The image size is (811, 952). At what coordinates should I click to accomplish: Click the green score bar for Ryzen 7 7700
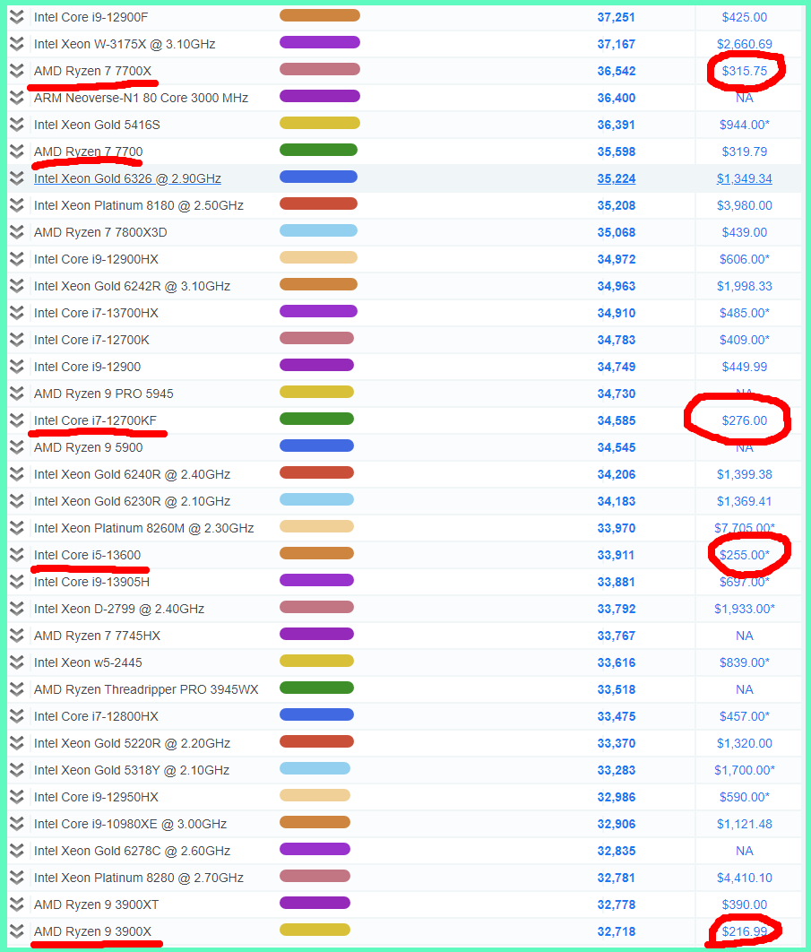tap(318, 150)
